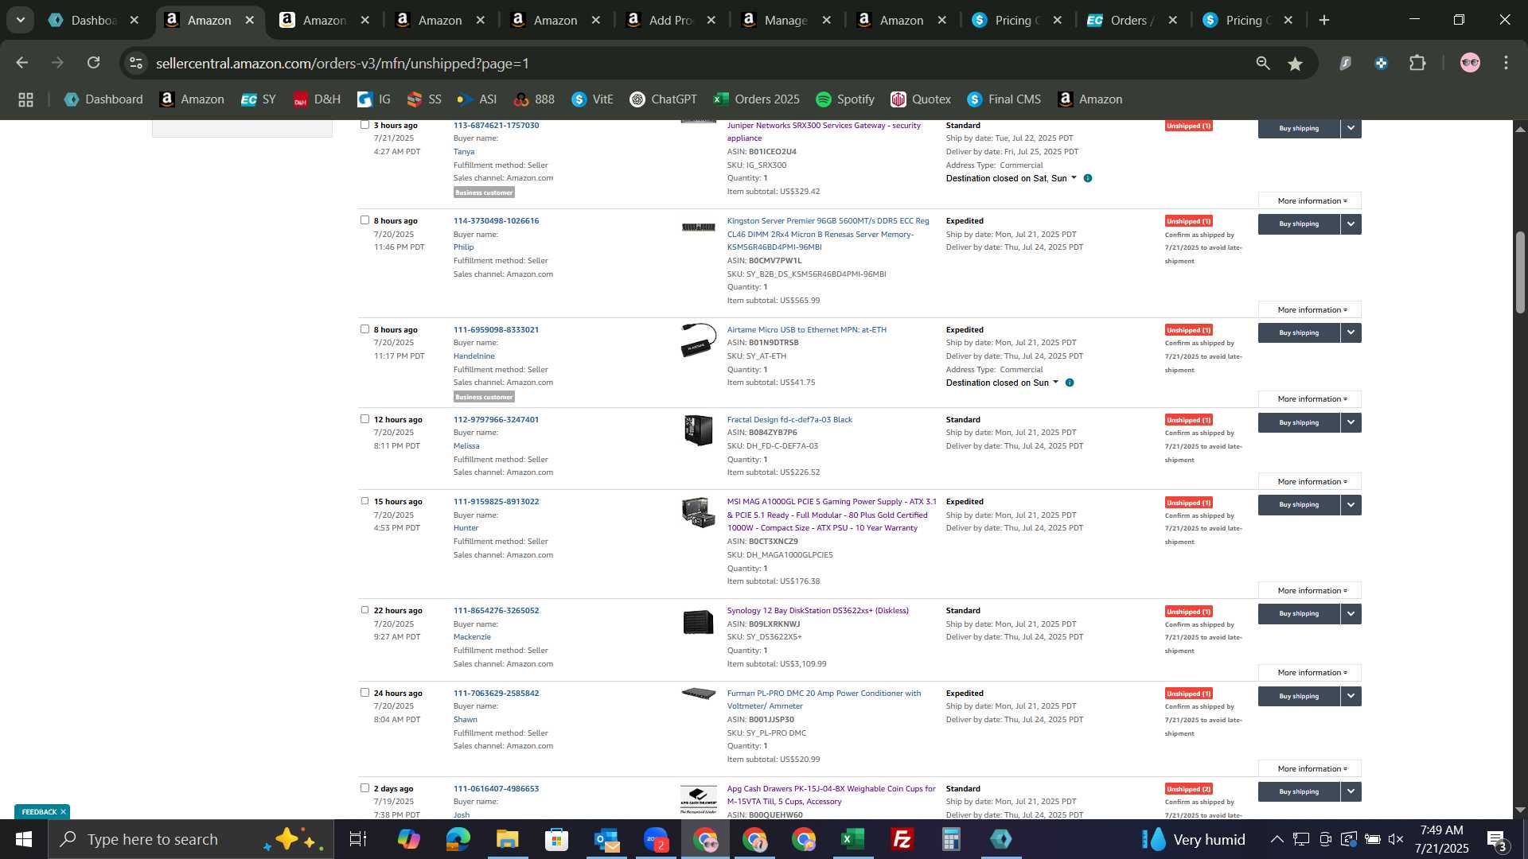Click Buy shipping for Kingston memory order
Image resolution: width=1528 pixels, height=859 pixels.
click(1299, 224)
